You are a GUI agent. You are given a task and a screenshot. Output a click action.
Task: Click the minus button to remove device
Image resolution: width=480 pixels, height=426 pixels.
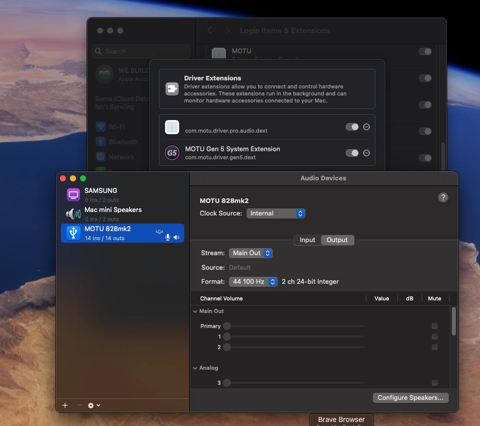(79, 405)
